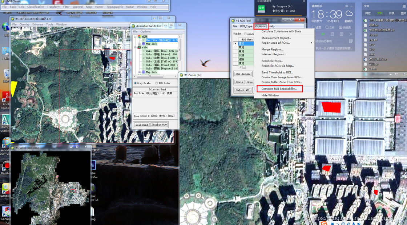Select the Image window radio button in ROI Tool

(x=245, y=34)
